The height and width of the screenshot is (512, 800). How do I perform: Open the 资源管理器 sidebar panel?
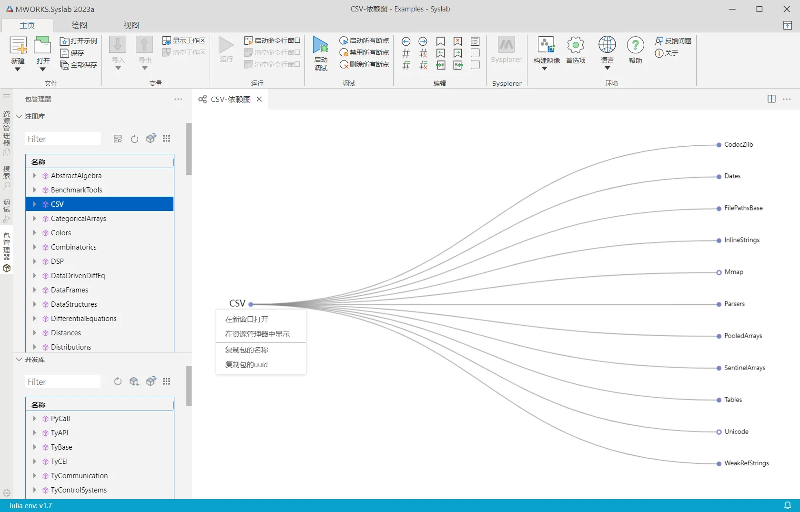pyautogui.click(x=7, y=133)
